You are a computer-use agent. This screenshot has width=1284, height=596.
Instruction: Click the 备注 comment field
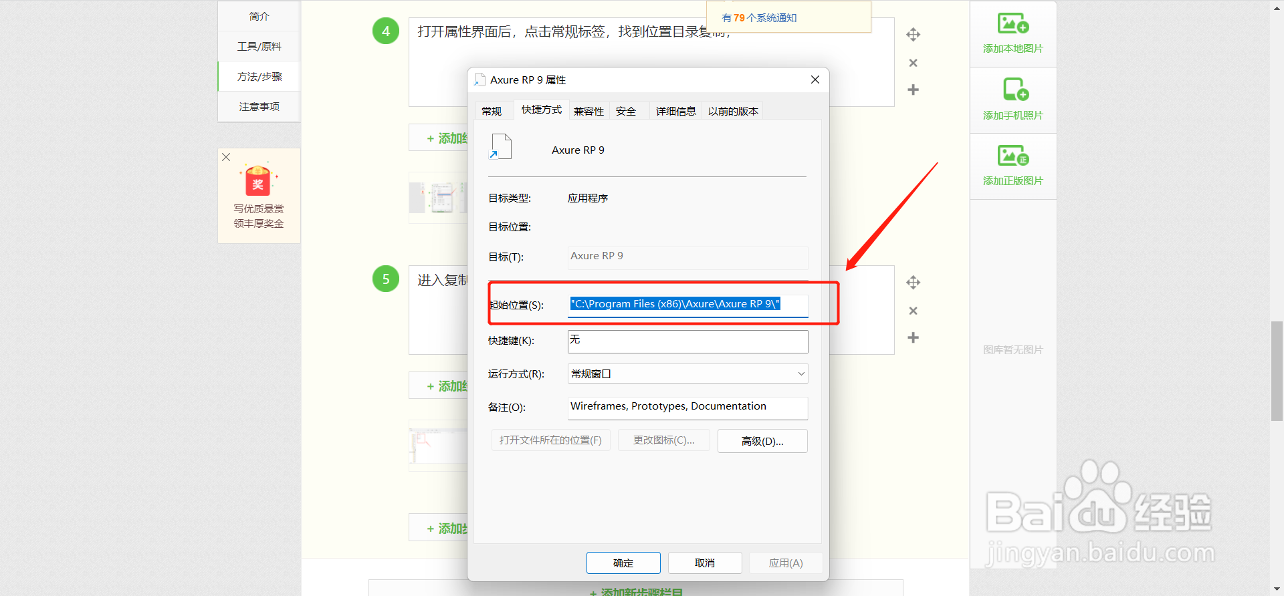(x=687, y=408)
